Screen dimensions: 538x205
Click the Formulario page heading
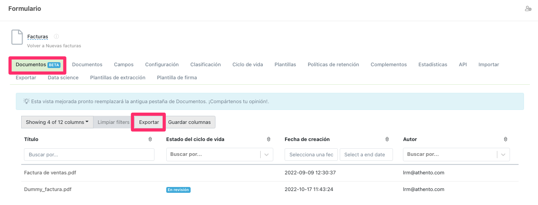[x=25, y=9]
